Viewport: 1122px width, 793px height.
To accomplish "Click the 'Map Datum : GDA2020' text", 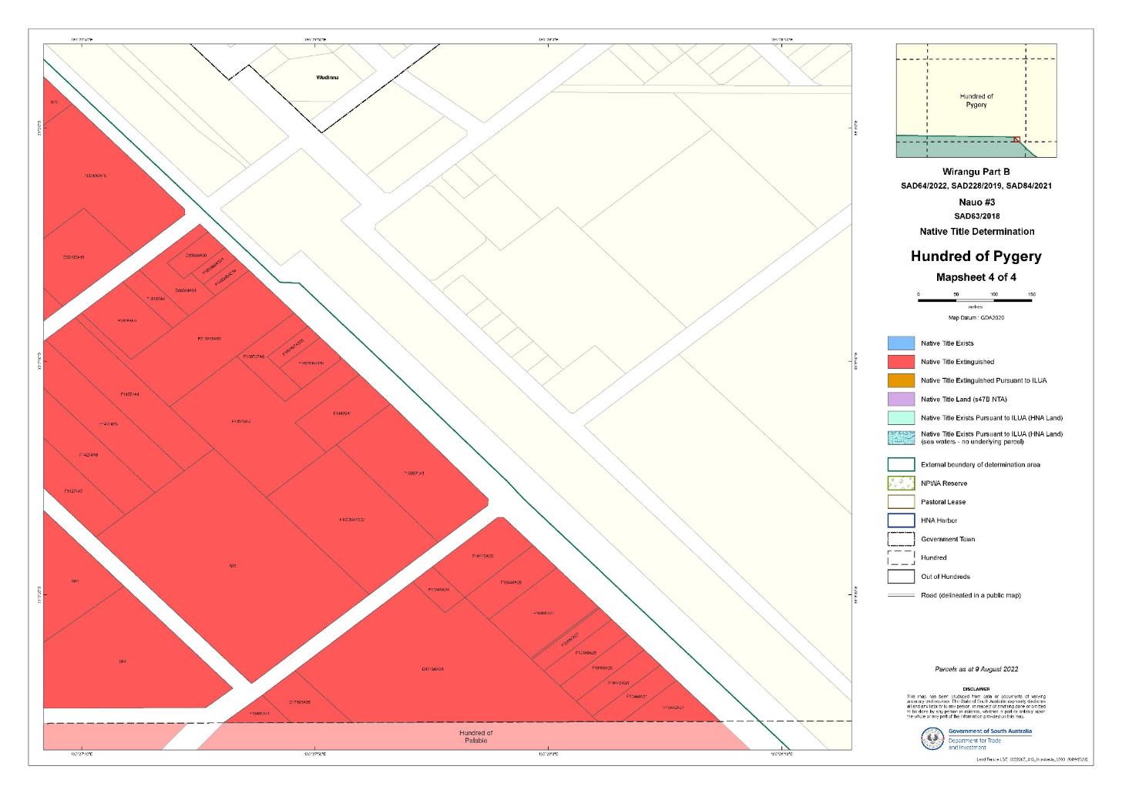I will pyautogui.click(x=976, y=317).
